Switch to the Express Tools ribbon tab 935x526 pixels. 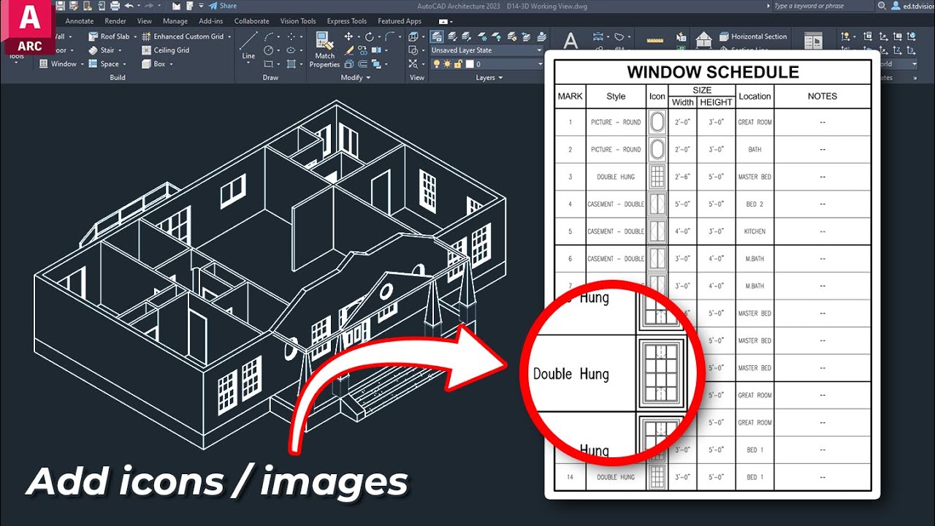347,21
